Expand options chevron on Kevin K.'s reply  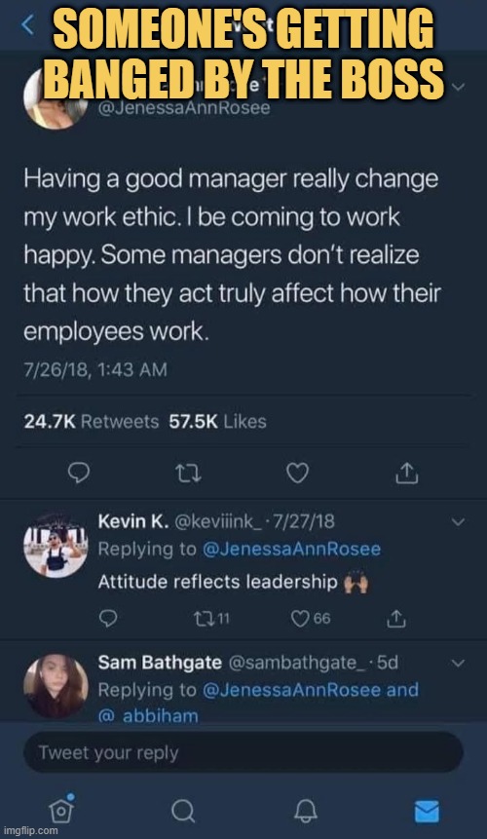click(458, 521)
